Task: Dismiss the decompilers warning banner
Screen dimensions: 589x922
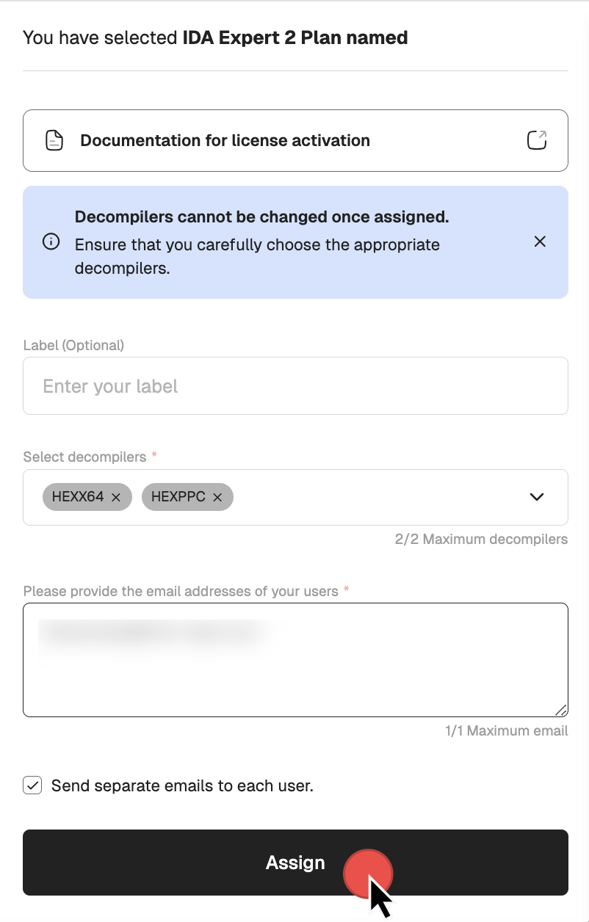Action: pyautogui.click(x=540, y=242)
